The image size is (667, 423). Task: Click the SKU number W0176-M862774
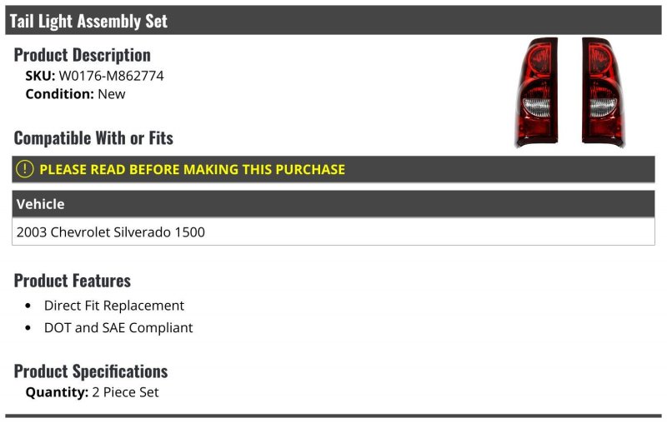(111, 76)
